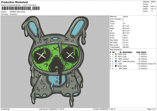Viewport: 157px width, 111px height.
Task: Click the Min Stitch value '0.2 mm'
Action: click(x=125, y=42)
